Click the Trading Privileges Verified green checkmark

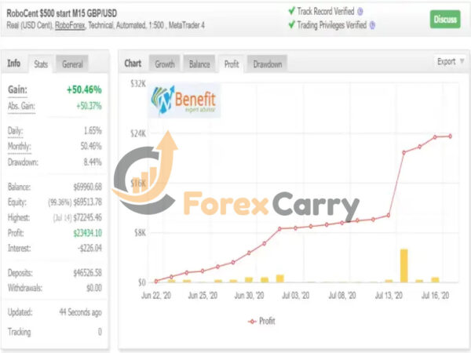pos(291,25)
